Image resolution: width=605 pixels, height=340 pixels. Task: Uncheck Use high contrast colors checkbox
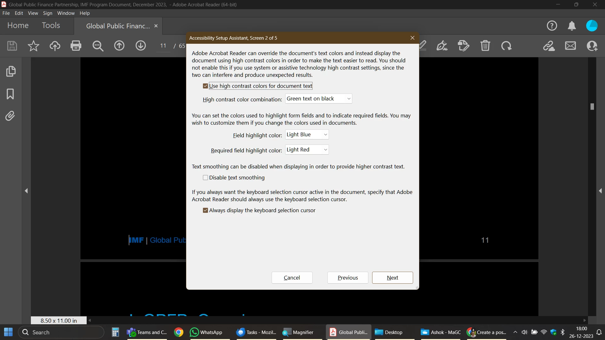click(x=205, y=86)
